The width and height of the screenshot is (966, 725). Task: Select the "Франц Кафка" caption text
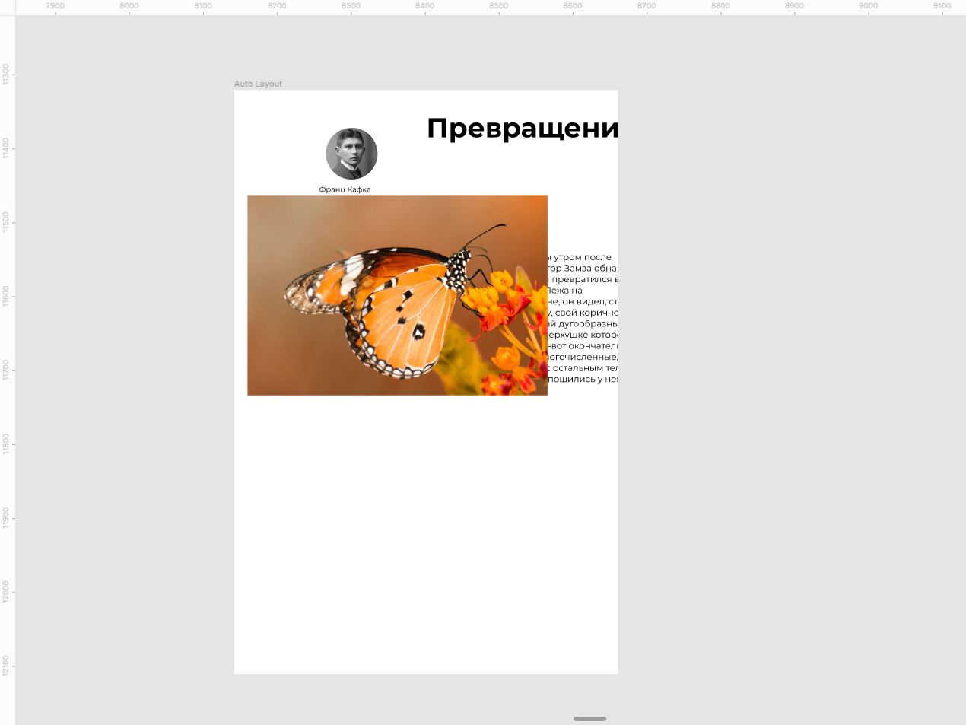[345, 189]
